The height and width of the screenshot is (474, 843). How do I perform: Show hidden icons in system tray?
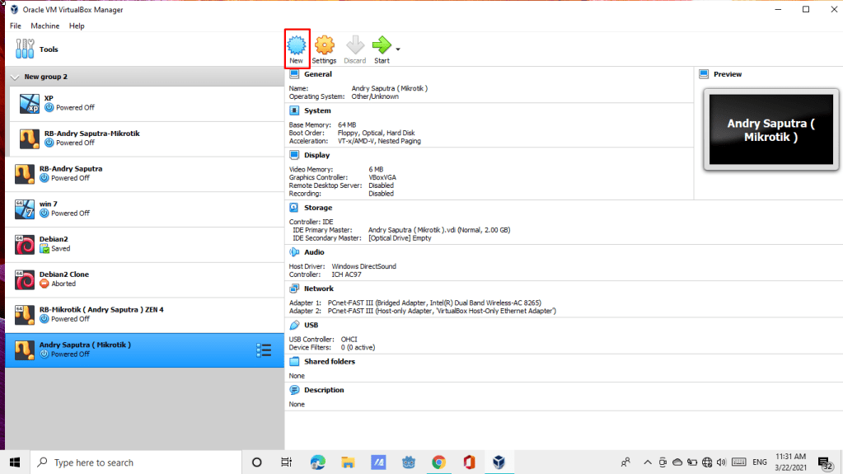pos(648,462)
